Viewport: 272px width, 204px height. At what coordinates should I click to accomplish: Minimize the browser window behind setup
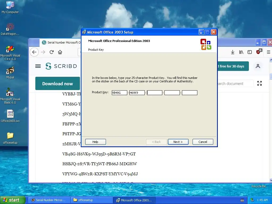click(257, 42)
